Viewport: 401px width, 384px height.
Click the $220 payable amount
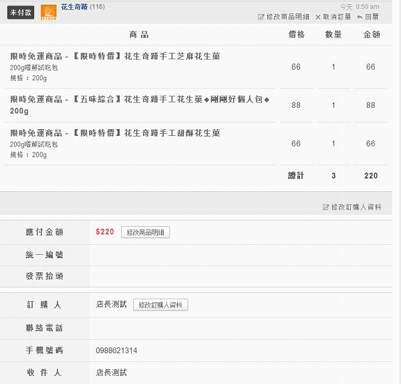[105, 232]
